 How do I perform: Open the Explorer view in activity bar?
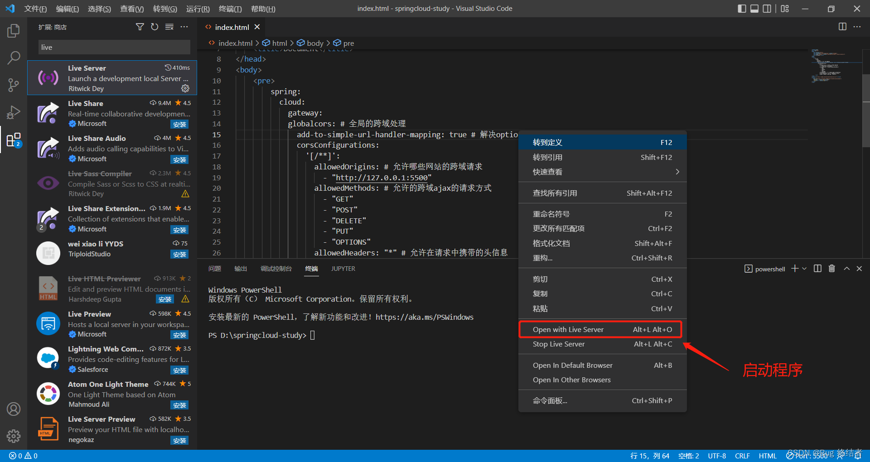(x=14, y=30)
